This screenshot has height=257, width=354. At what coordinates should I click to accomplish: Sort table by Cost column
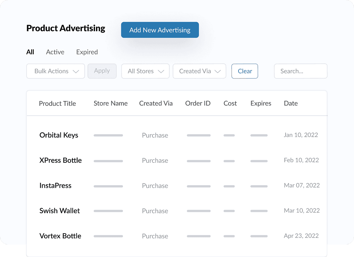click(x=230, y=104)
